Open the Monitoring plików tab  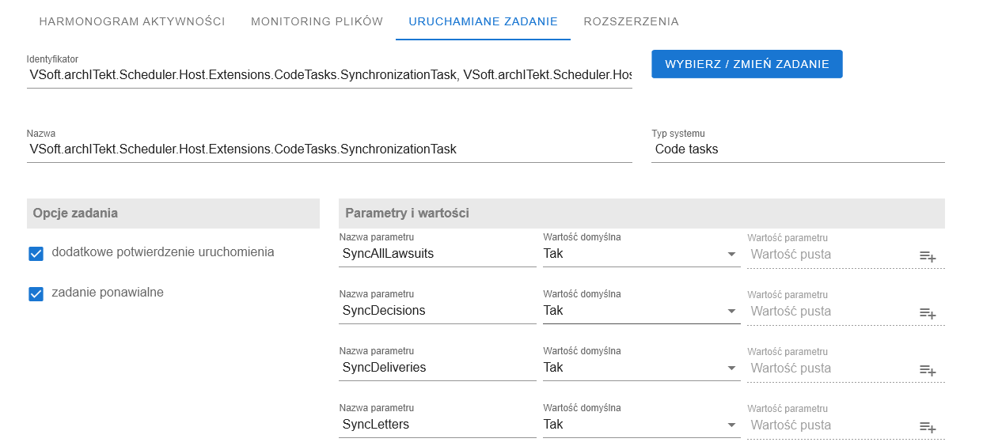(x=317, y=21)
